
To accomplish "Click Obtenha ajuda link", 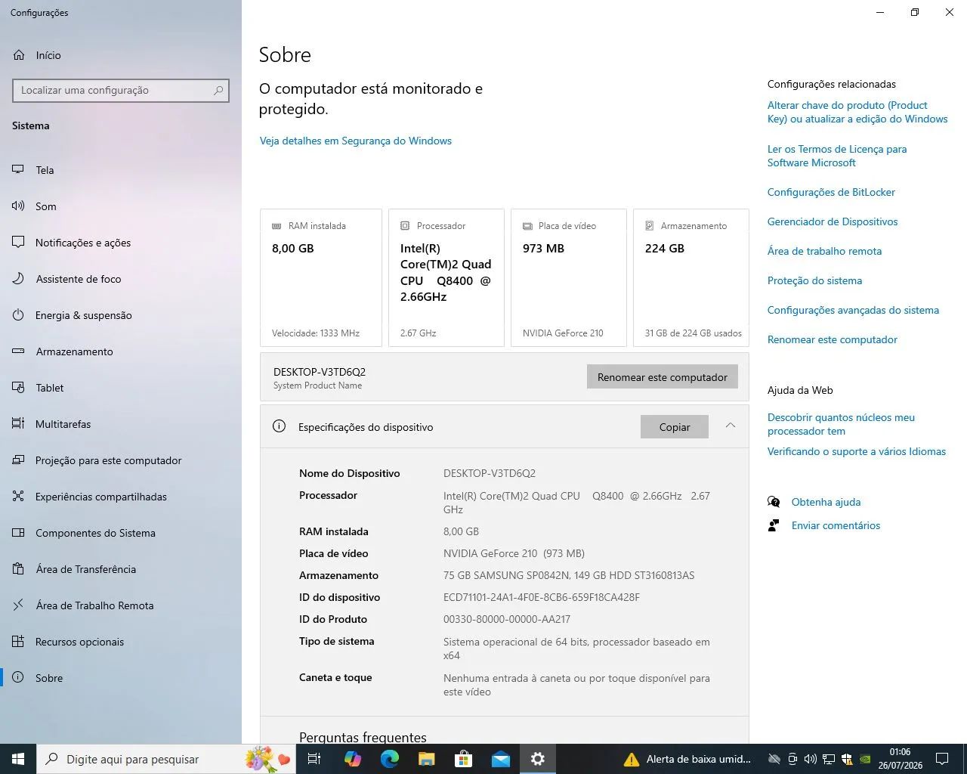I will (x=826, y=502).
